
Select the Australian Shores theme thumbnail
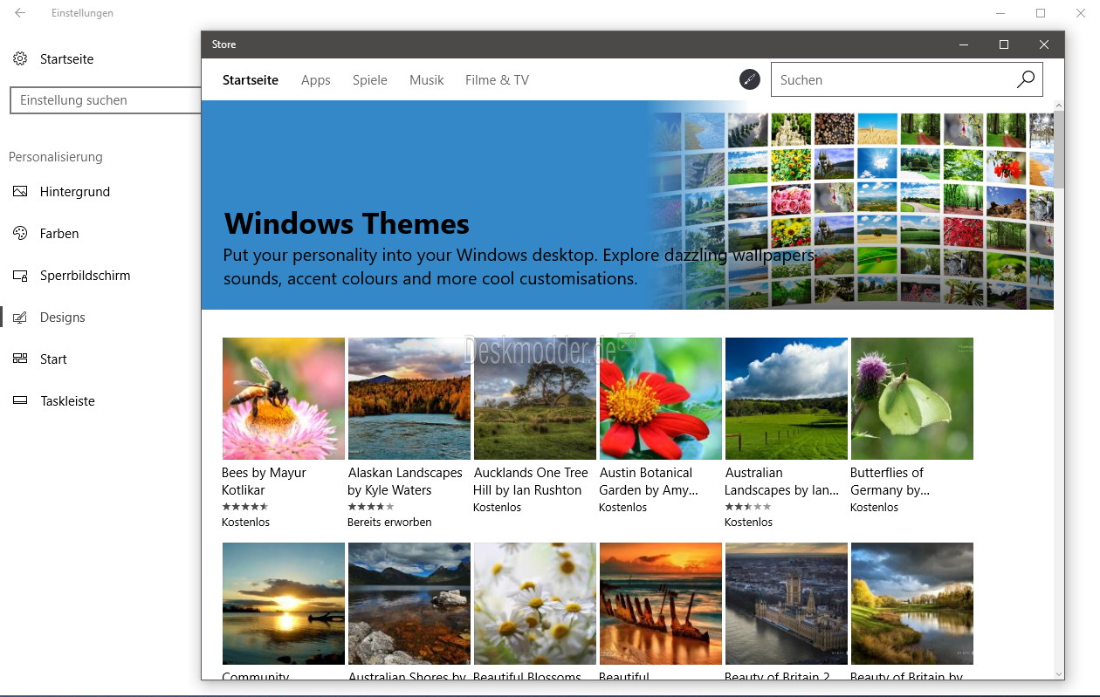(x=409, y=604)
